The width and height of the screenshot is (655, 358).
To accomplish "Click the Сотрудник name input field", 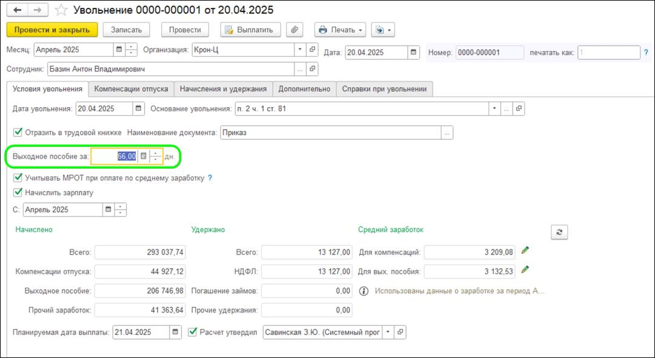I will click(x=170, y=69).
